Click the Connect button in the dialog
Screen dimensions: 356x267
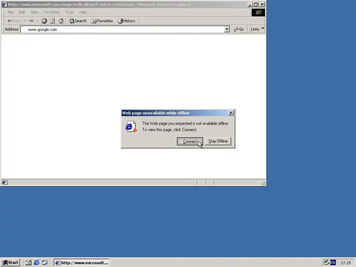click(190, 141)
